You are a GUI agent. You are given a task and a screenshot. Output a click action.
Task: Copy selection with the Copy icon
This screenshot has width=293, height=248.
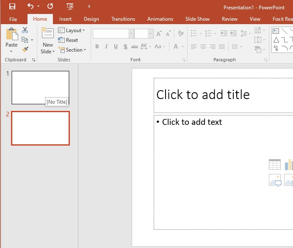coord(25,40)
